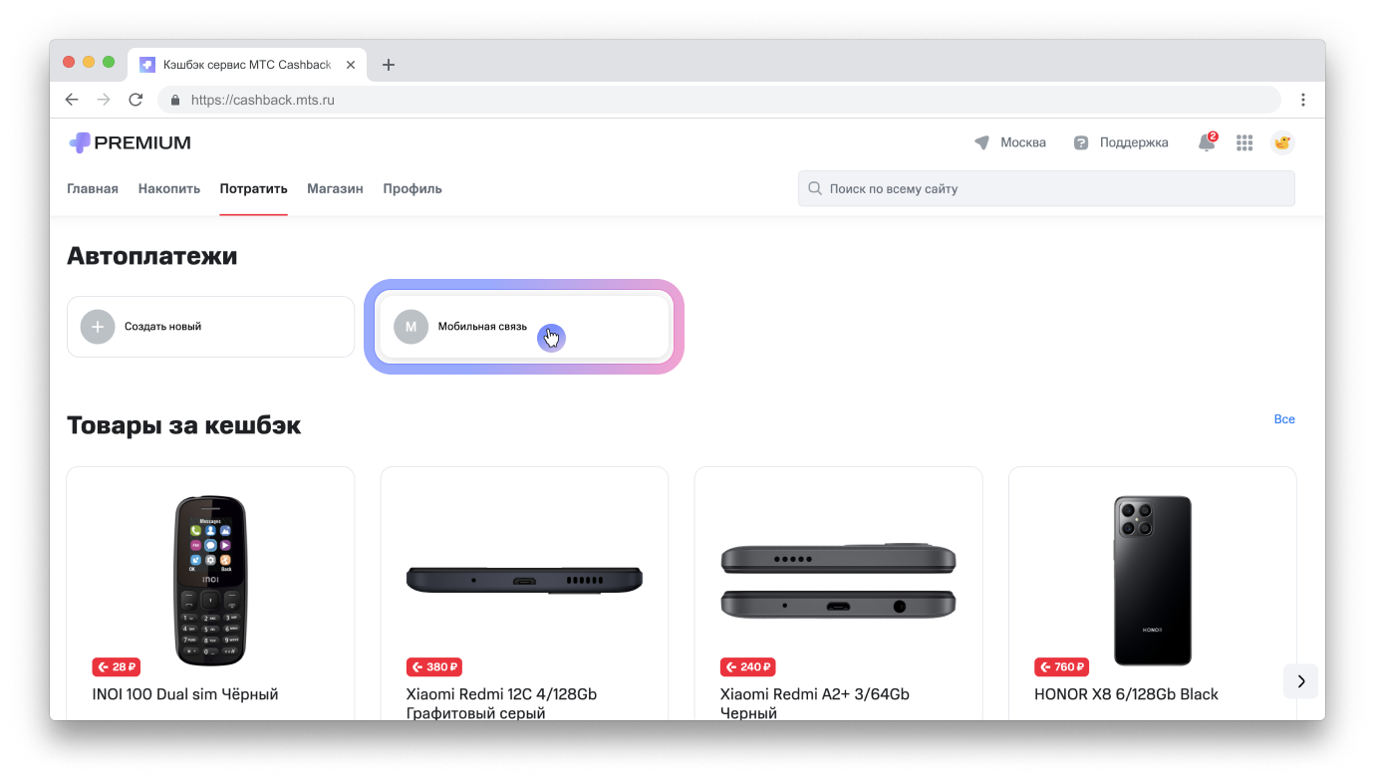Open the Мобильная связь autopayment
1375x780 pixels.
(524, 327)
